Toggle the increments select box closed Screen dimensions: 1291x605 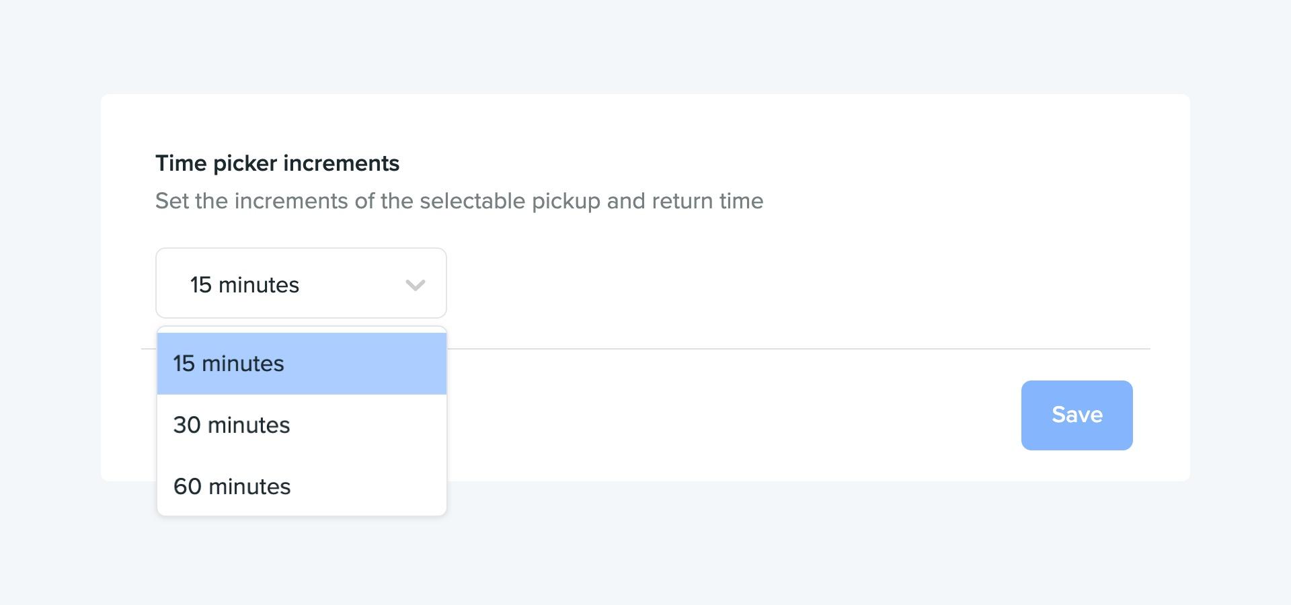click(301, 283)
